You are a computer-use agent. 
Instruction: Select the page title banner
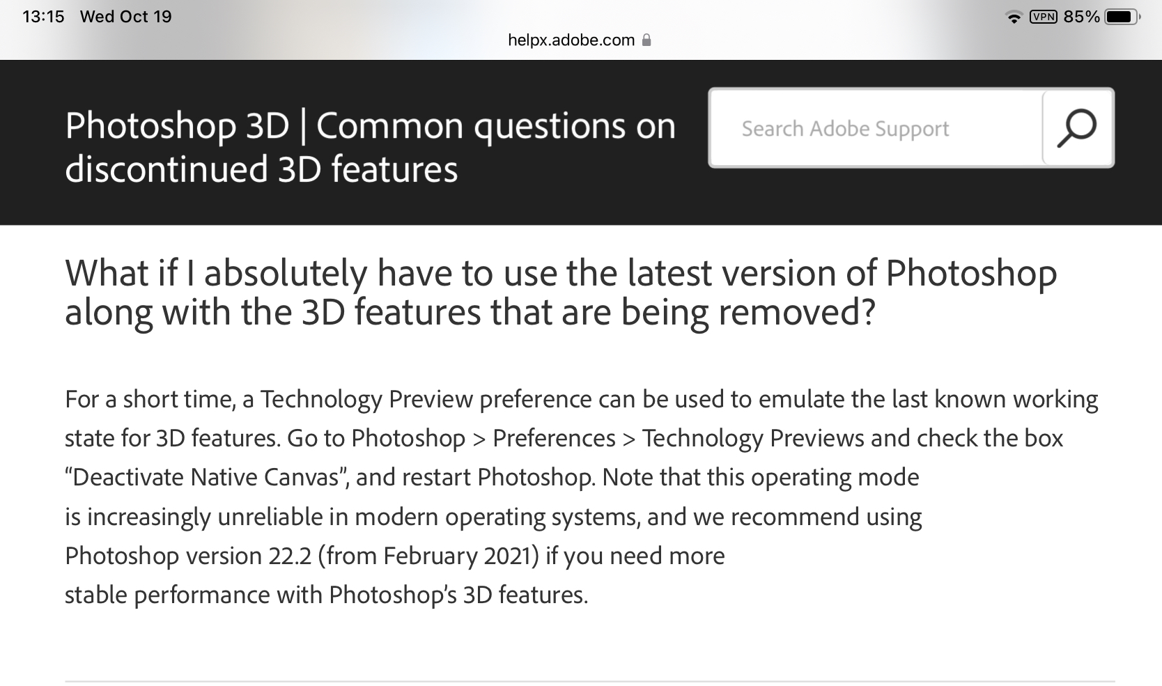click(369, 146)
